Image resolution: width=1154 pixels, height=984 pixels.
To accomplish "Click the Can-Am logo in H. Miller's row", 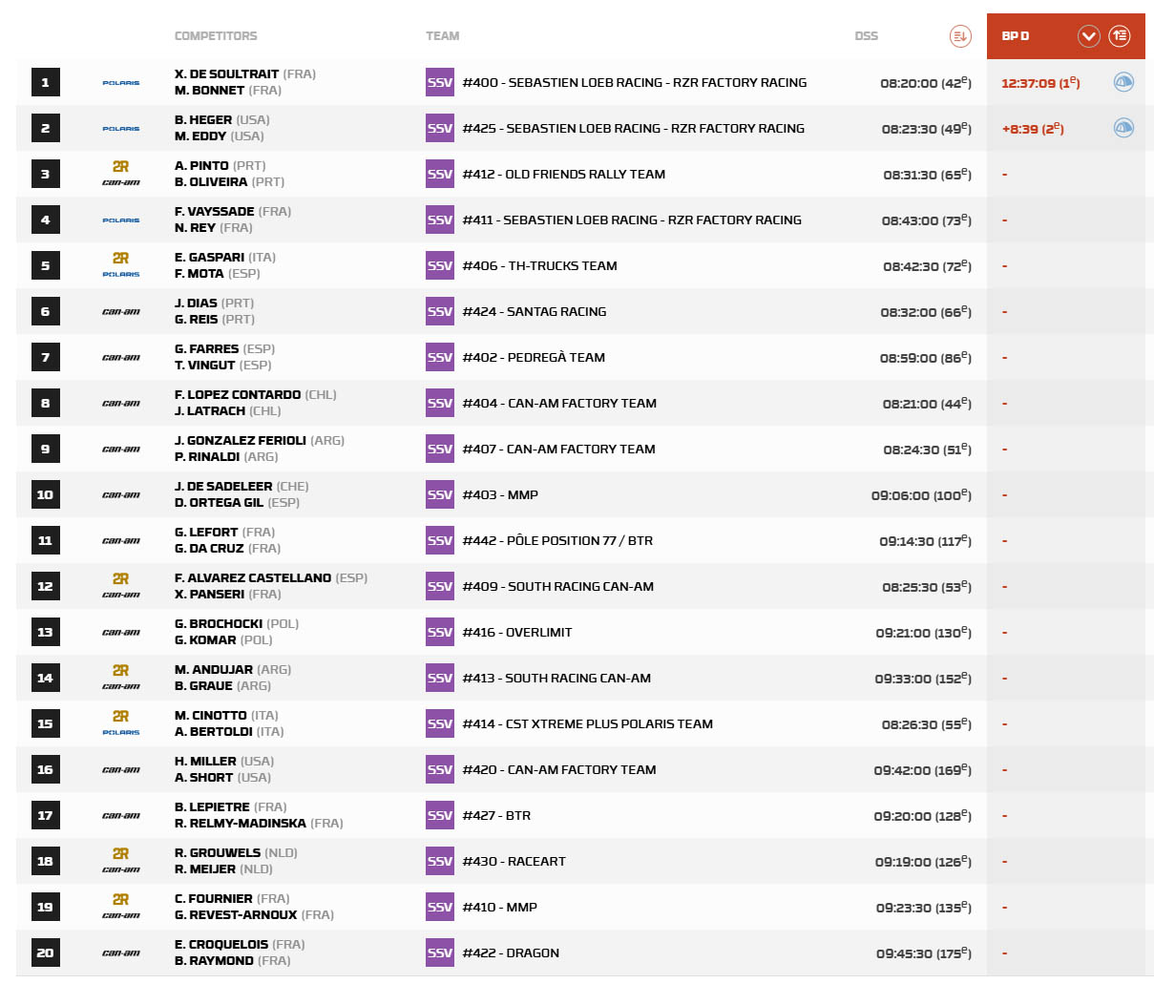I will click(121, 769).
